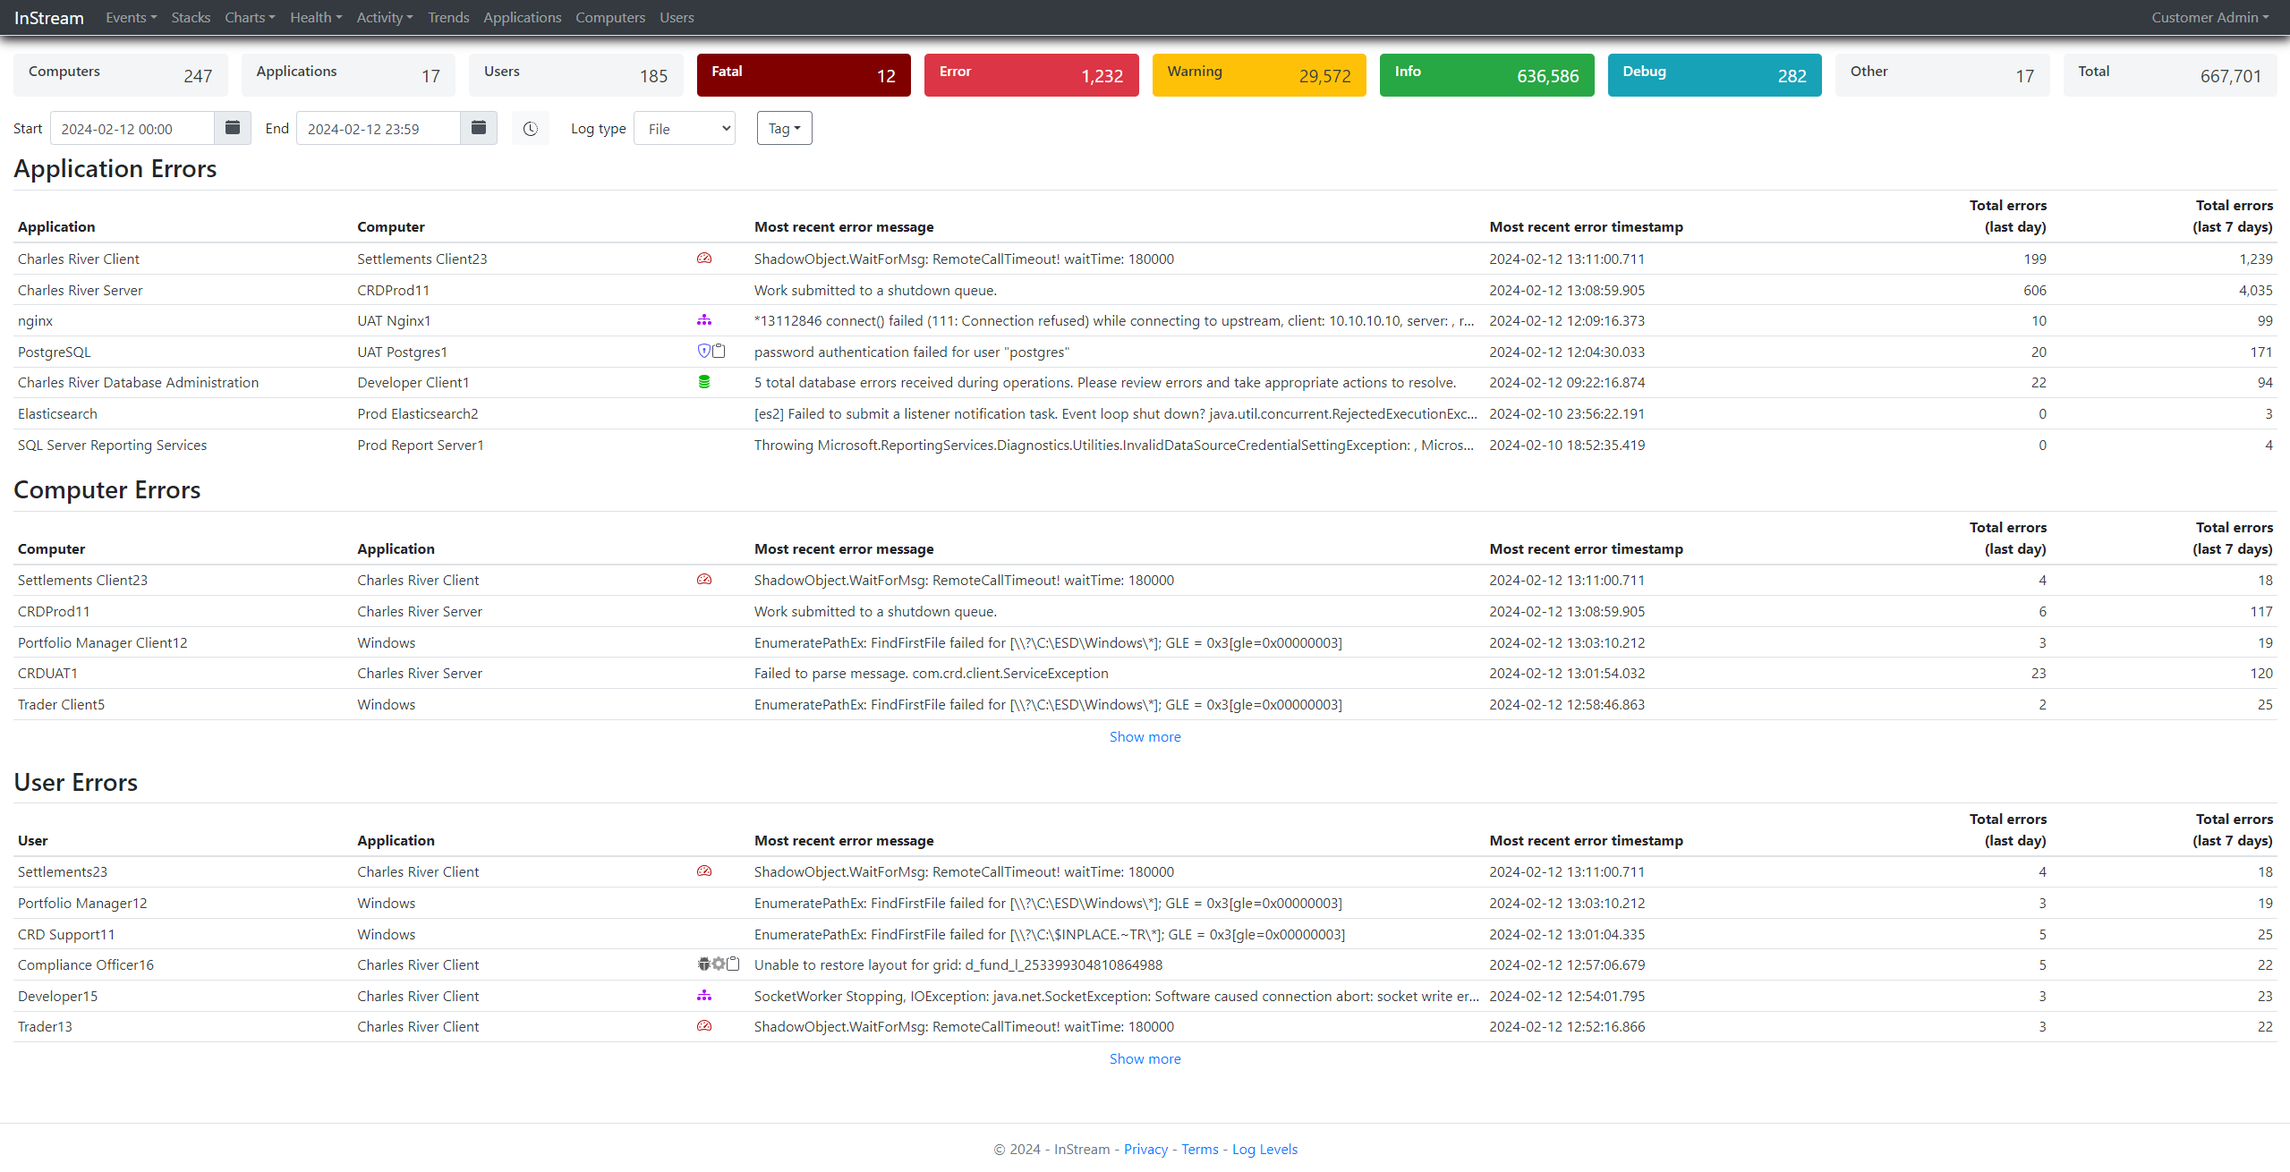2290x1172 pixels.
Task: Click bug icon in Compliance Officer16 row
Action: click(703, 964)
